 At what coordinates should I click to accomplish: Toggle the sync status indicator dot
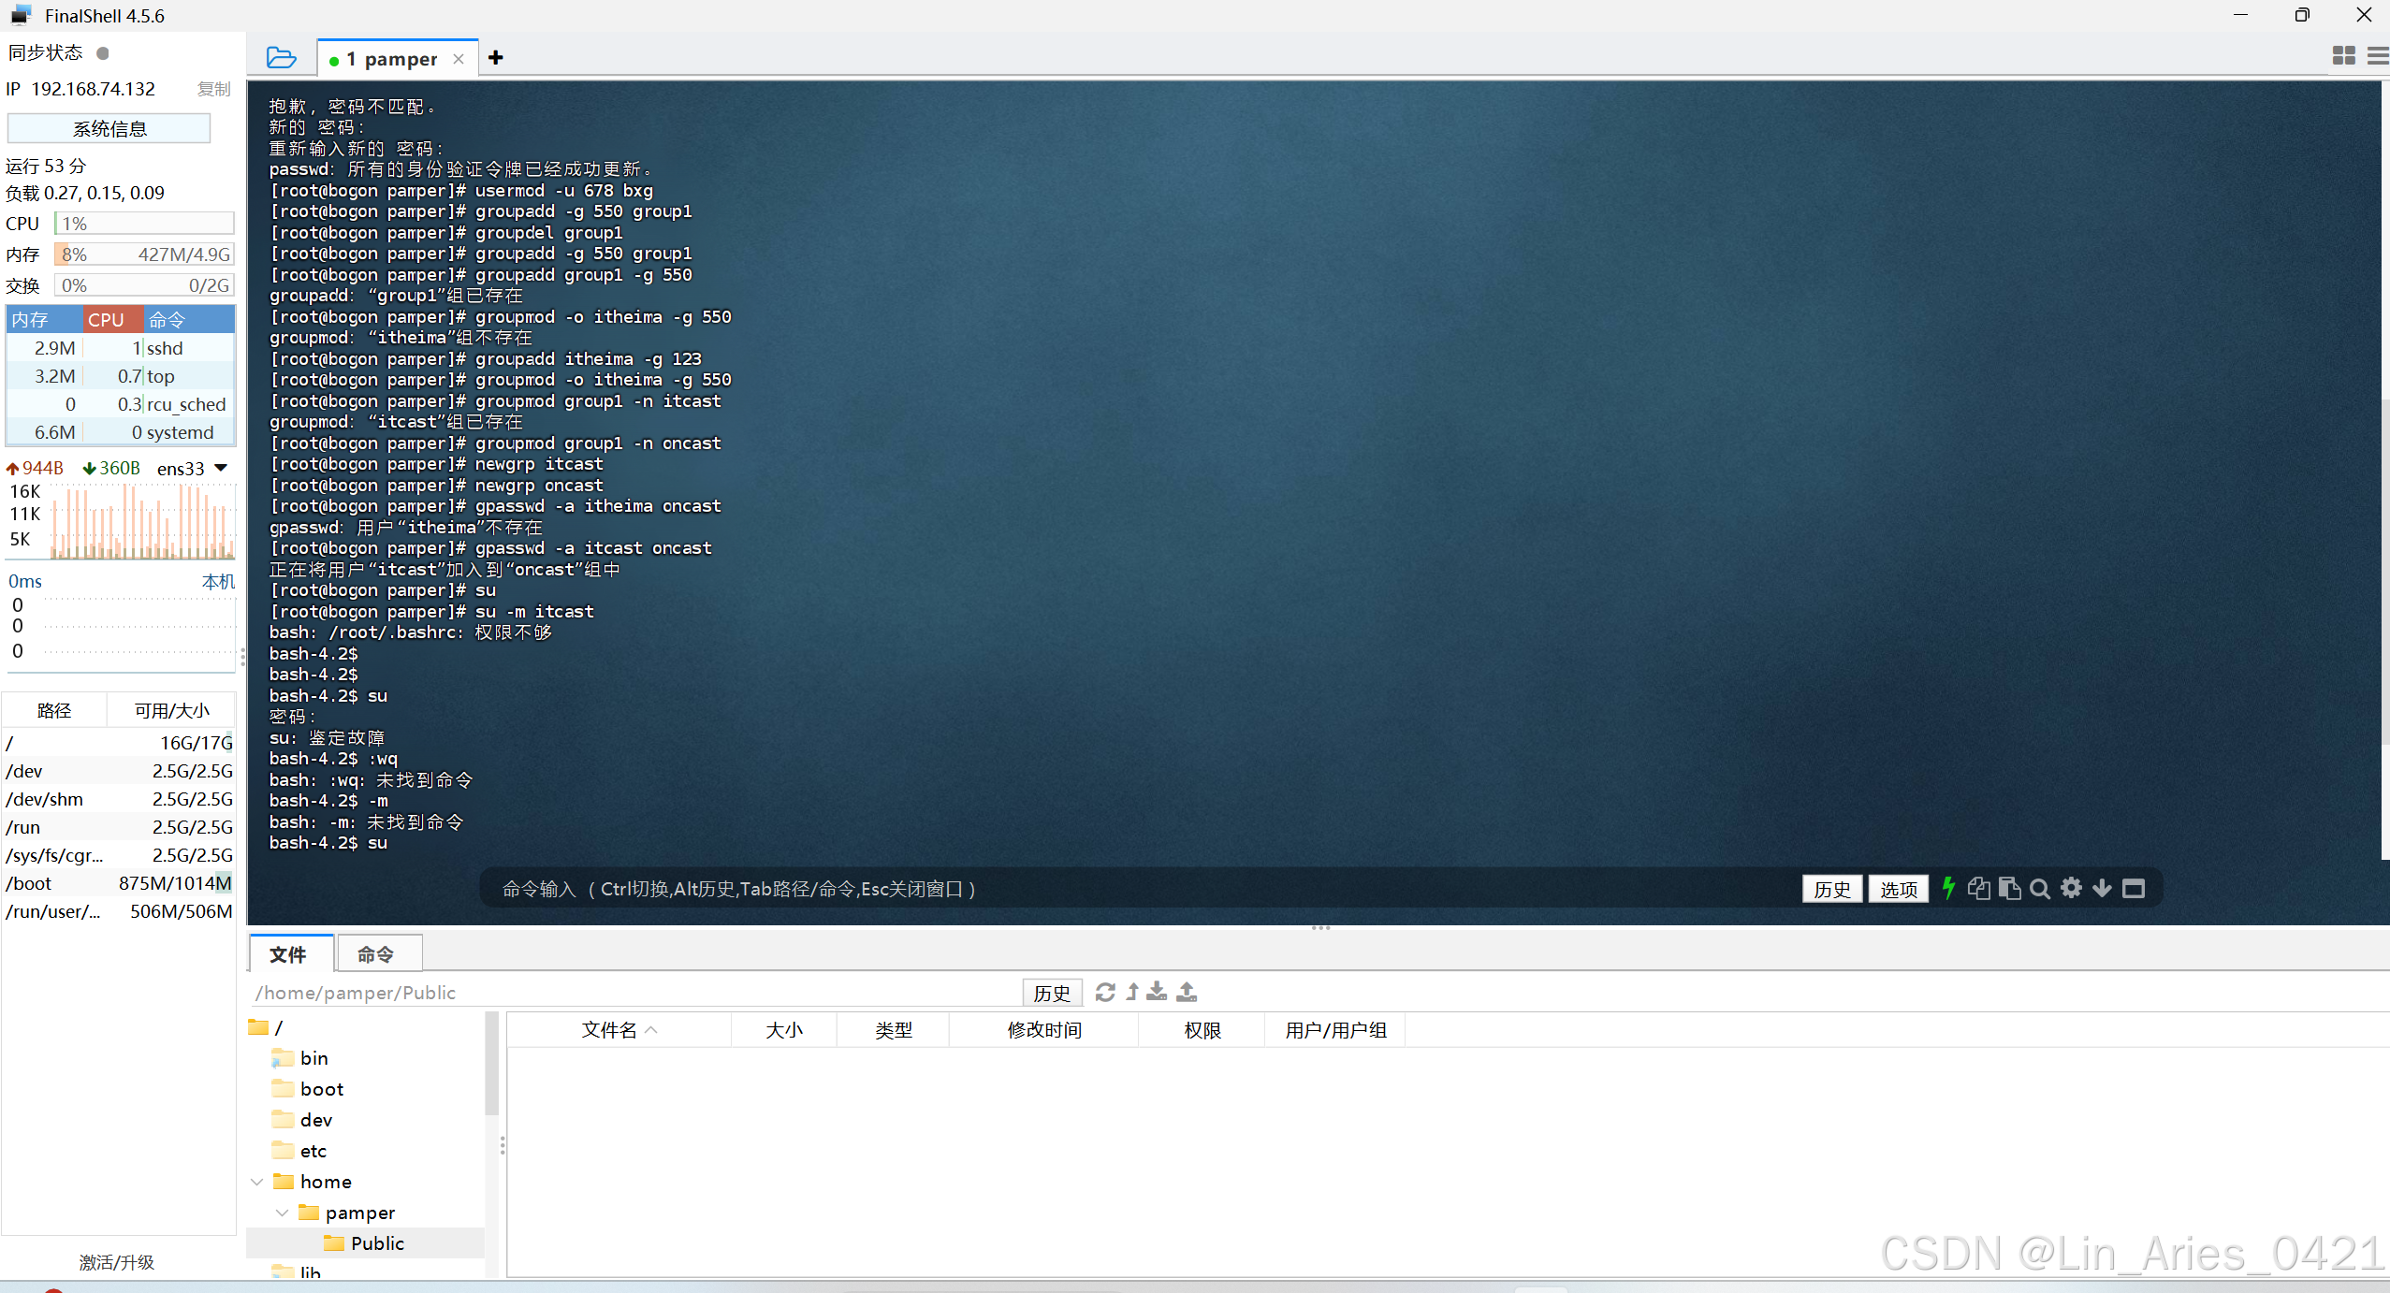click(103, 53)
